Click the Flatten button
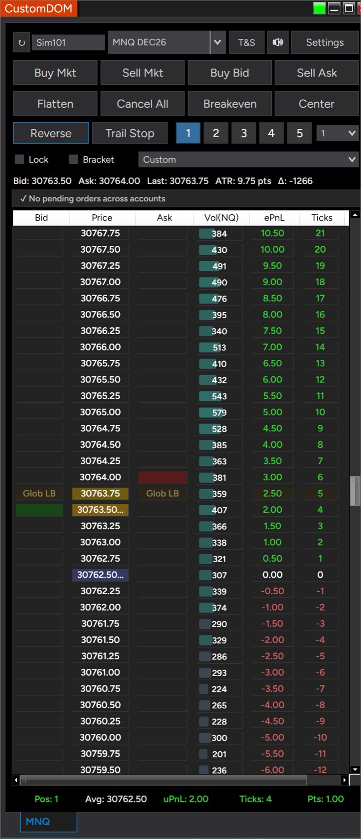This screenshot has width=361, height=839. click(x=55, y=104)
